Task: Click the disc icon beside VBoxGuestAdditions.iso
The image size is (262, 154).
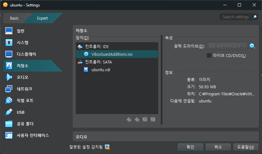Action: click(86, 54)
